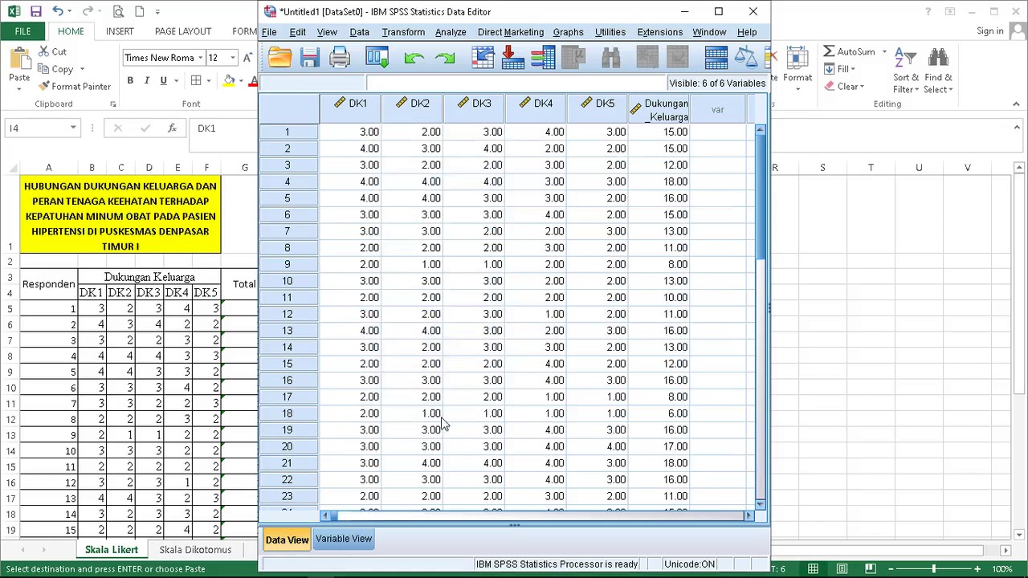Viewport: 1028px width, 578px height.
Task: Undo last action in SPSS toolbar
Action: tap(414, 58)
